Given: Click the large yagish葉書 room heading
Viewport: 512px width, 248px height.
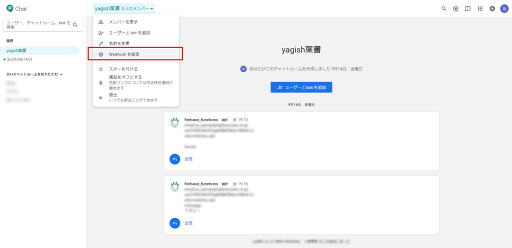Looking at the screenshot, I should (x=301, y=50).
